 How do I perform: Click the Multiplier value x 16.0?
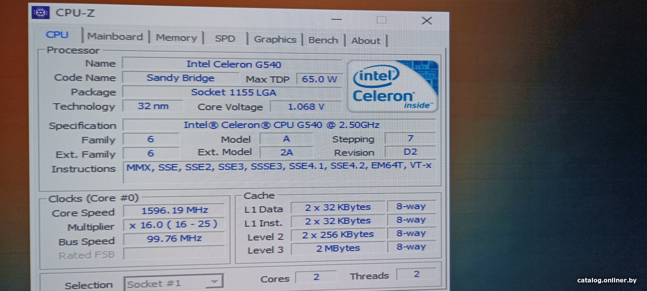pos(174,224)
